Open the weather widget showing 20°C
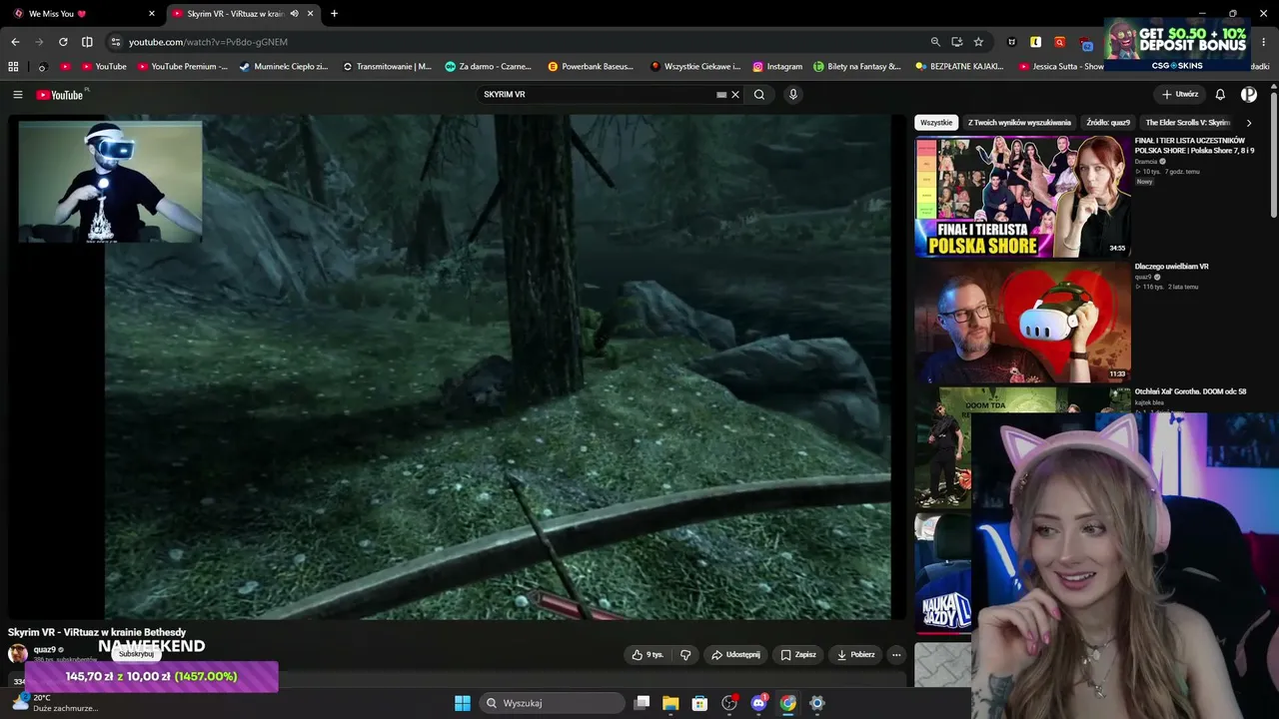Image resolution: width=1279 pixels, height=719 pixels. click(x=55, y=703)
